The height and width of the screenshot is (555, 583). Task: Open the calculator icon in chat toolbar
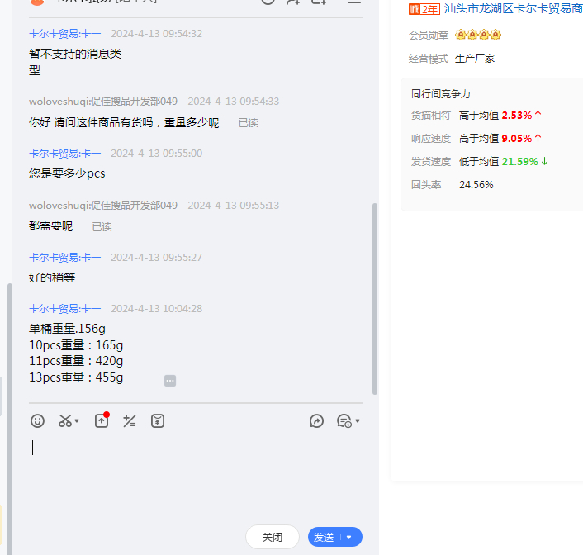129,421
